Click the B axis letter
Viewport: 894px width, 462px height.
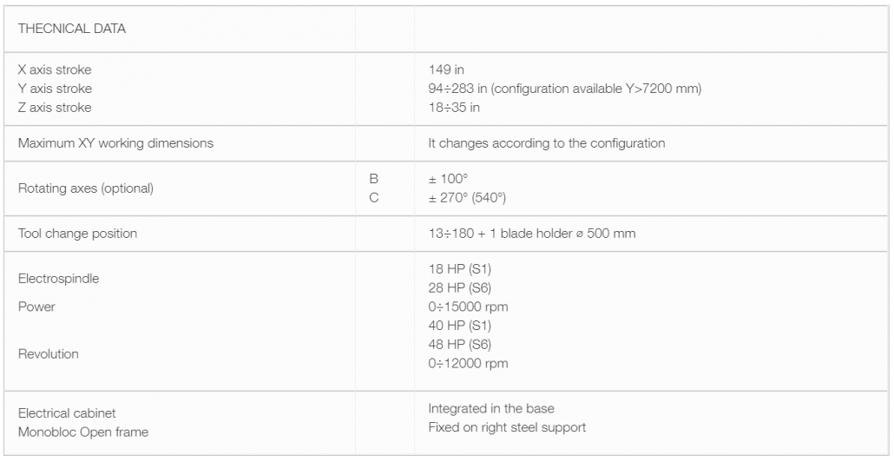click(374, 178)
